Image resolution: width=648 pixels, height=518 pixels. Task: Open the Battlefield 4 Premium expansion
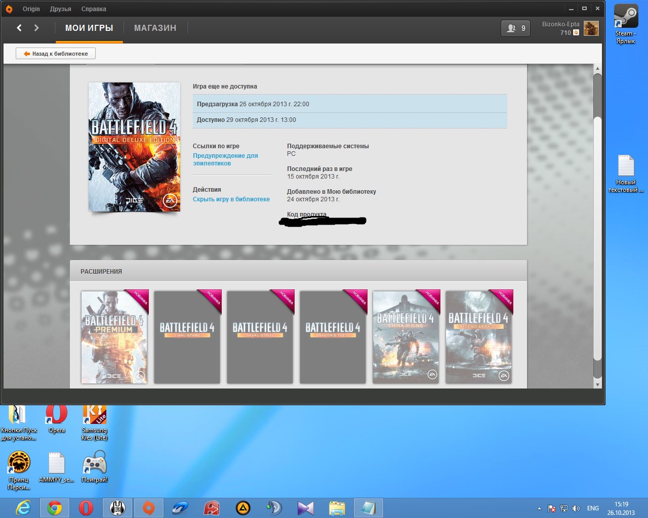tap(114, 337)
